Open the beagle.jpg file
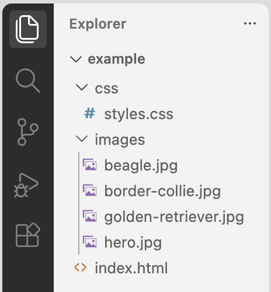Viewport: 271px width, 292px height. tap(141, 166)
